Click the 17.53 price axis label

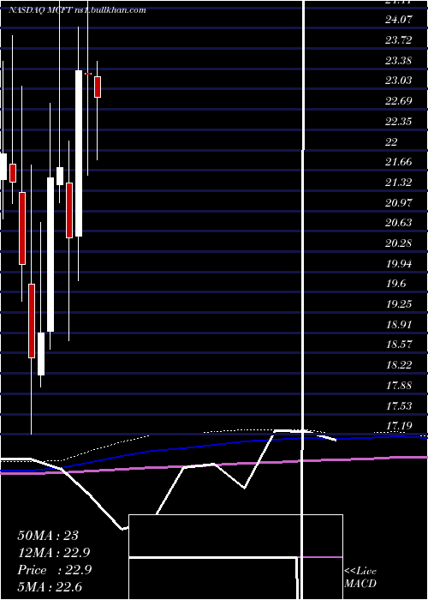[399, 405]
